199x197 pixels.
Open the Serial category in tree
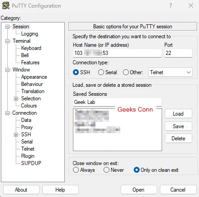(27, 142)
